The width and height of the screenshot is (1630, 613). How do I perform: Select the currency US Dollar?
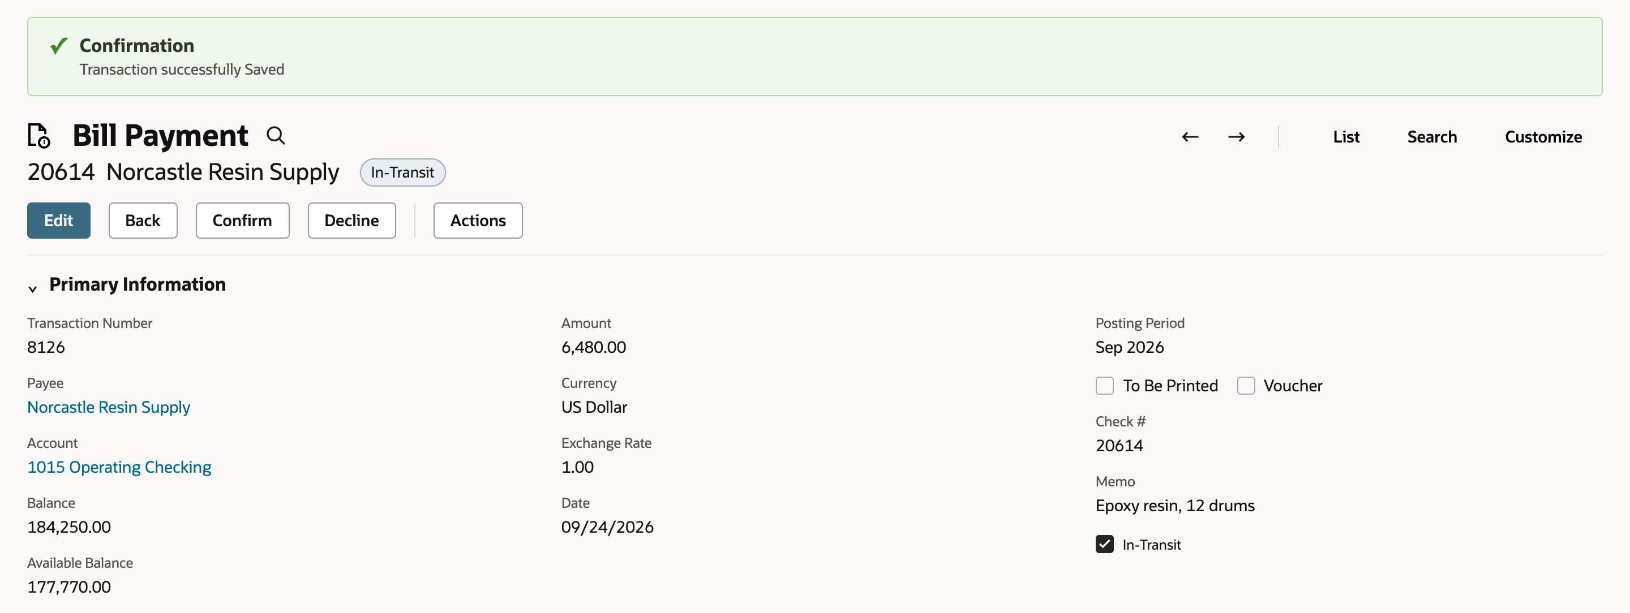pos(594,408)
